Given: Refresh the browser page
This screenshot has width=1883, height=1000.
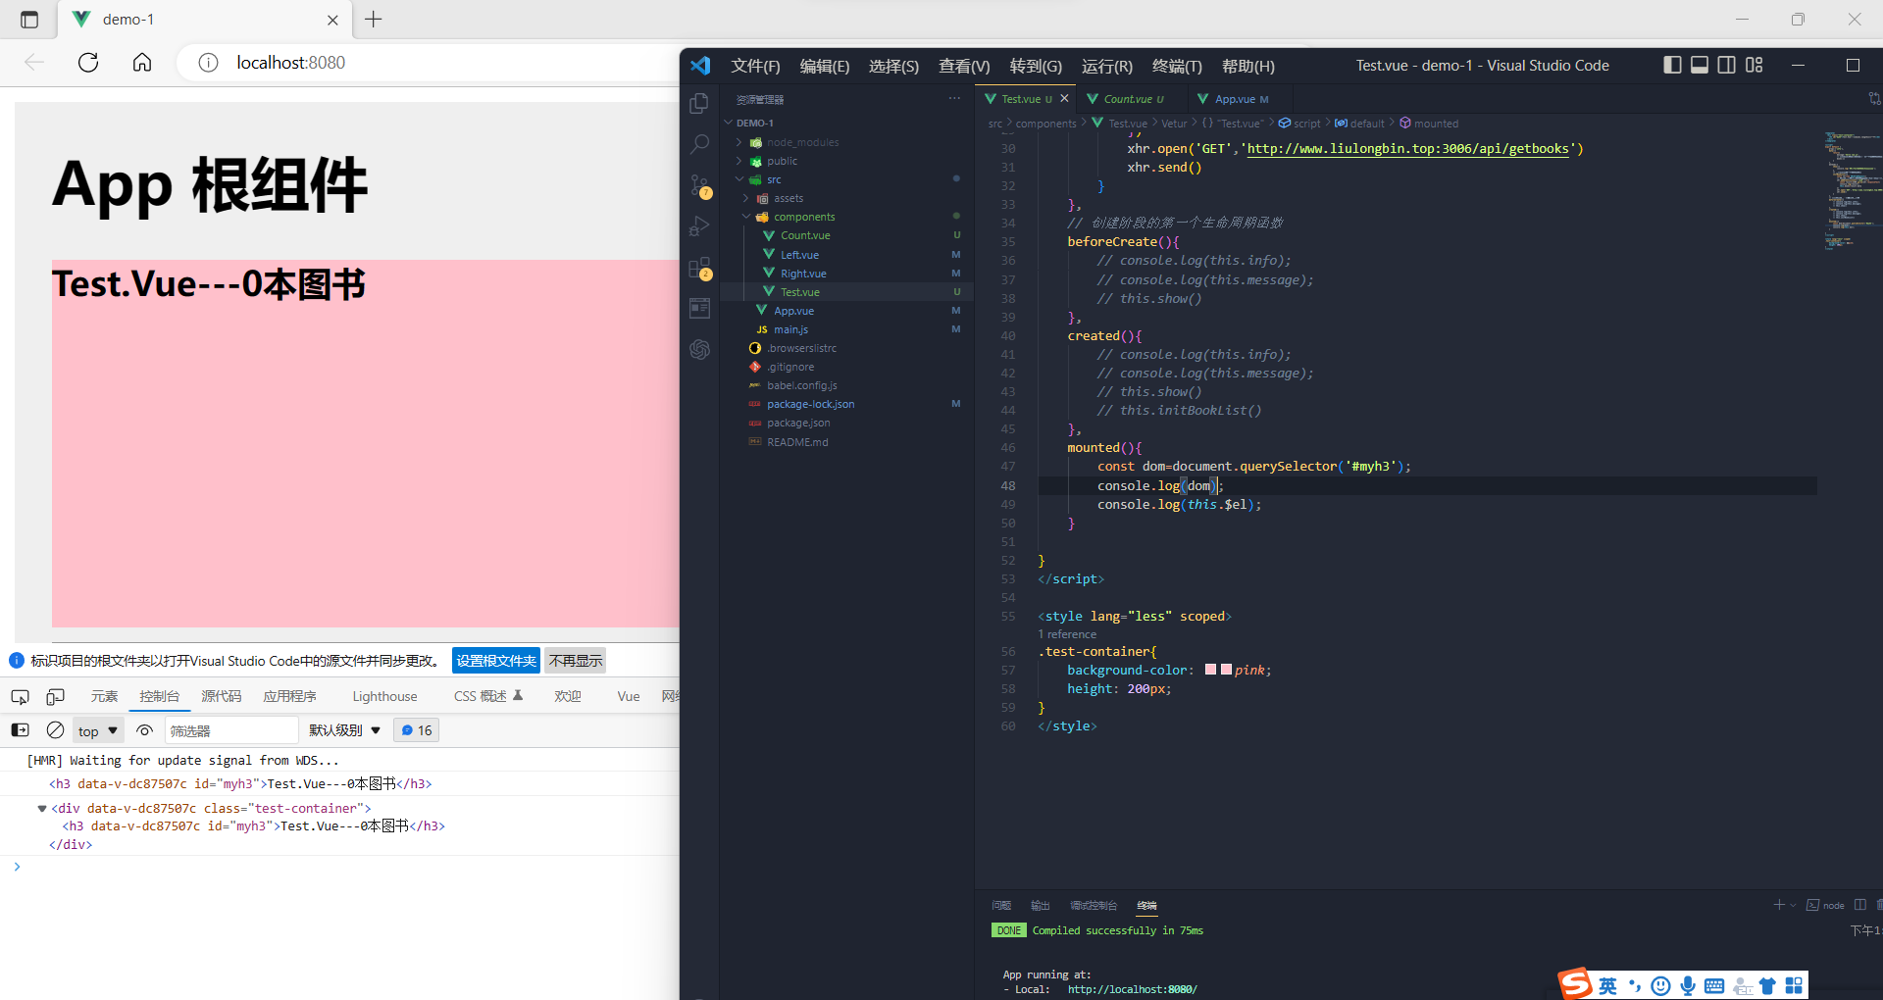Looking at the screenshot, I should click(88, 63).
